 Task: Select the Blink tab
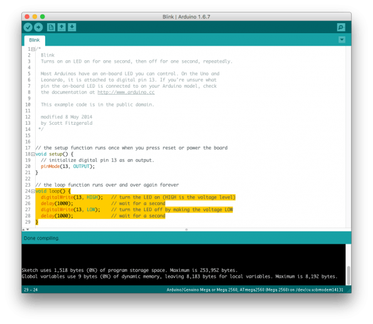tap(34, 40)
